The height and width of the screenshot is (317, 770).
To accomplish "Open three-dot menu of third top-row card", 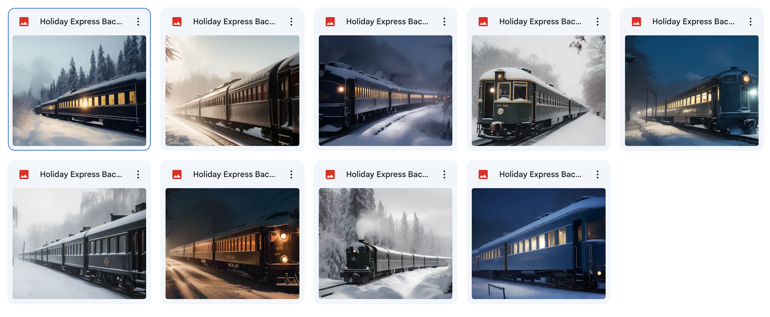I will point(444,21).
